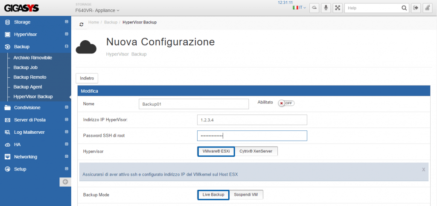Click the Password SSH di root field

tap(252, 135)
